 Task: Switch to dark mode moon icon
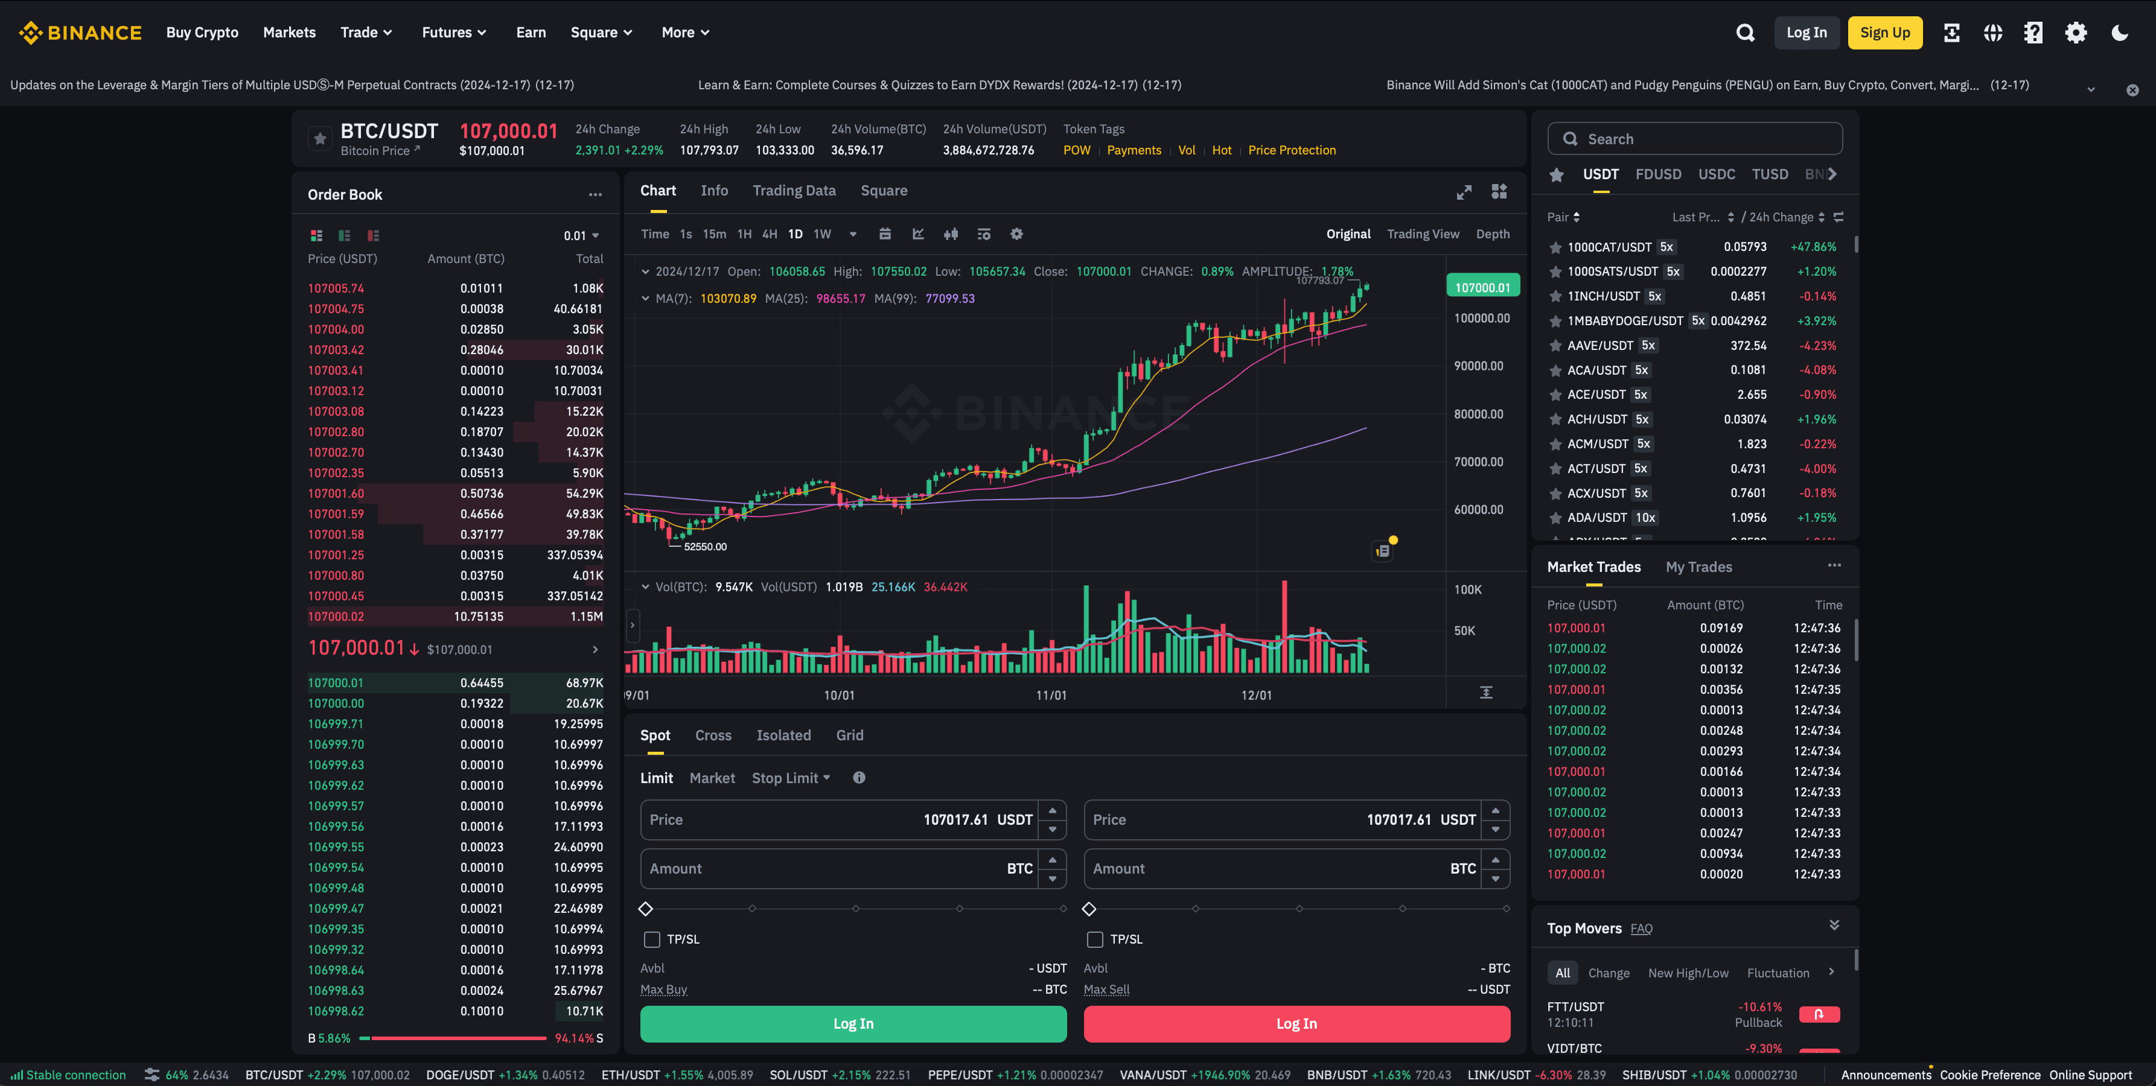[2119, 33]
